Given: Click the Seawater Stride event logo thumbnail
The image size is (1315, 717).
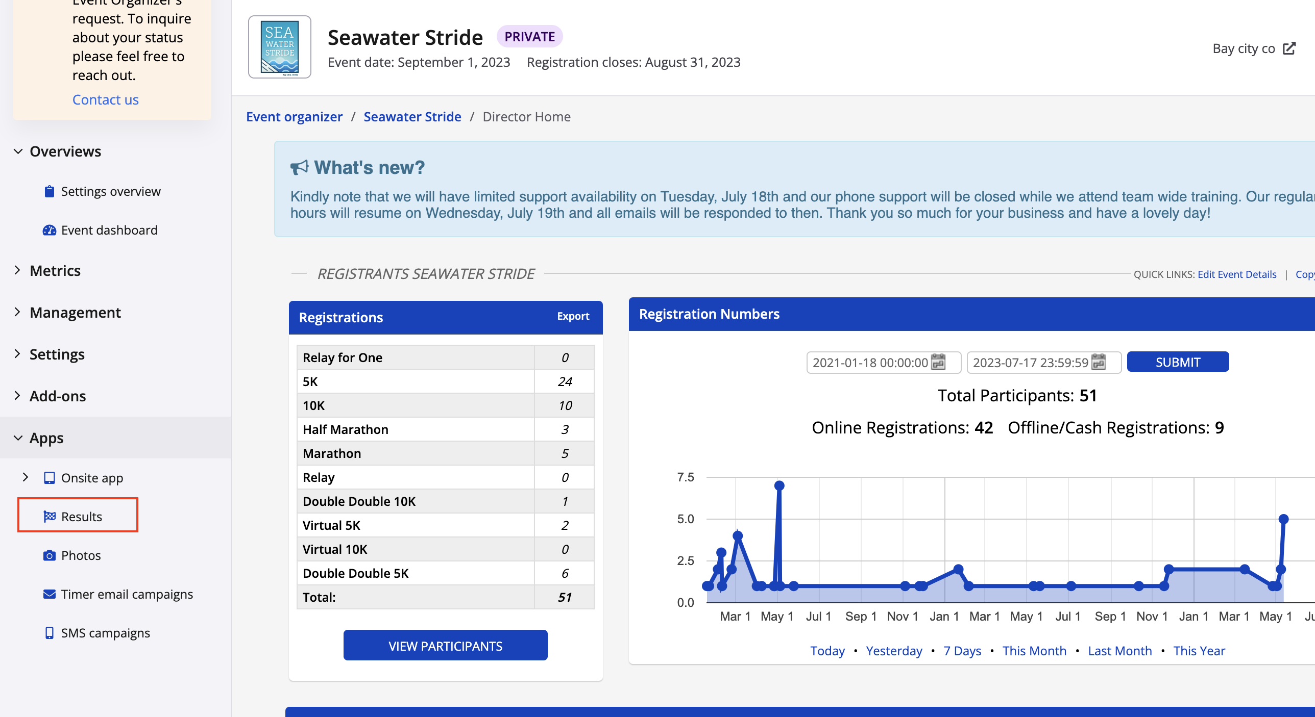Looking at the screenshot, I should (x=279, y=47).
